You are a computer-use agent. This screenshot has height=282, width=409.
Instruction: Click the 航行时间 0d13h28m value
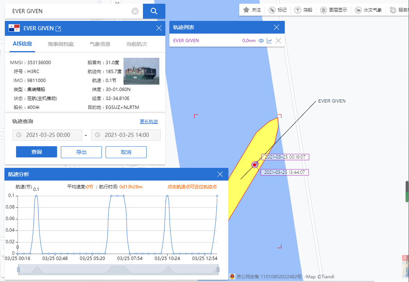tap(131, 187)
